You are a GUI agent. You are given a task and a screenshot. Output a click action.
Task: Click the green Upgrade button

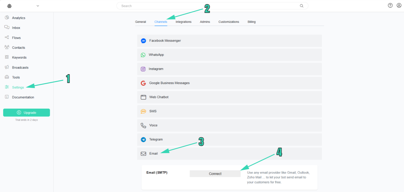(x=27, y=113)
